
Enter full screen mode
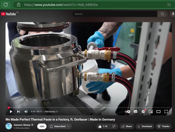pyautogui.click(x=166, y=112)
